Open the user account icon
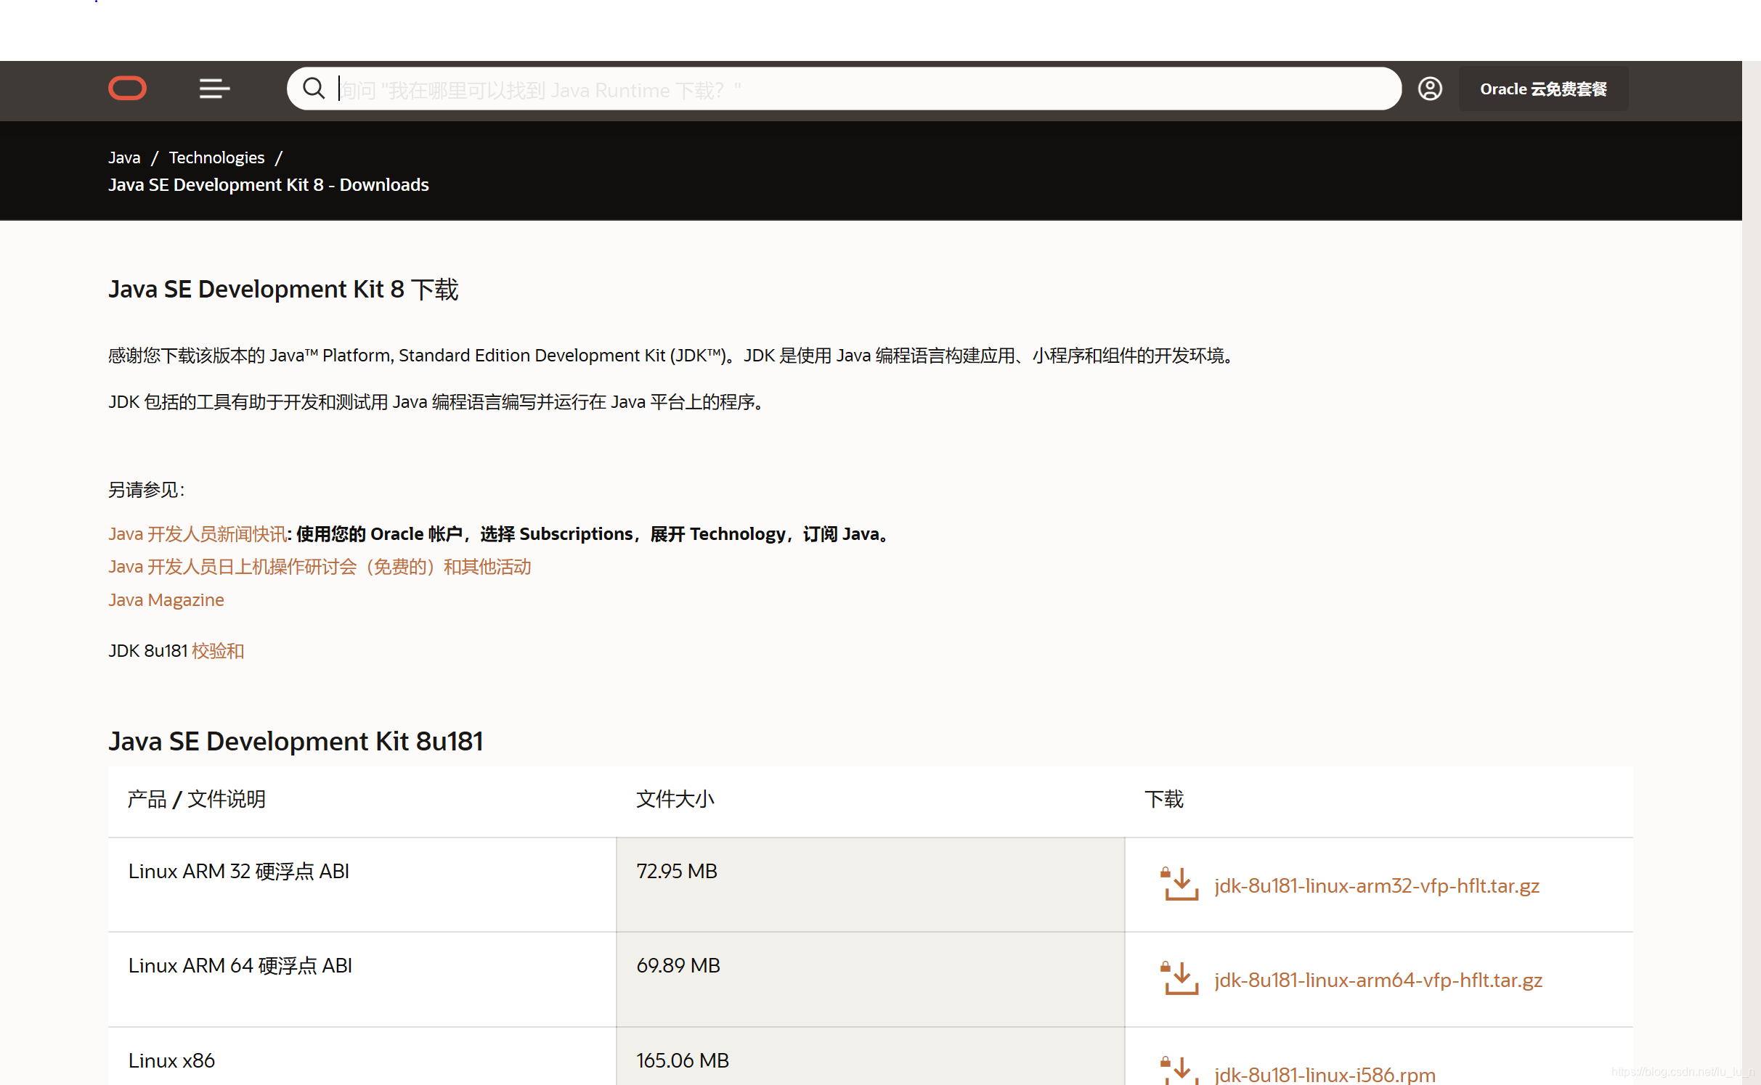This screenshot has width=1761, height=1085. pyautogui.click(x=1430, y=89)
